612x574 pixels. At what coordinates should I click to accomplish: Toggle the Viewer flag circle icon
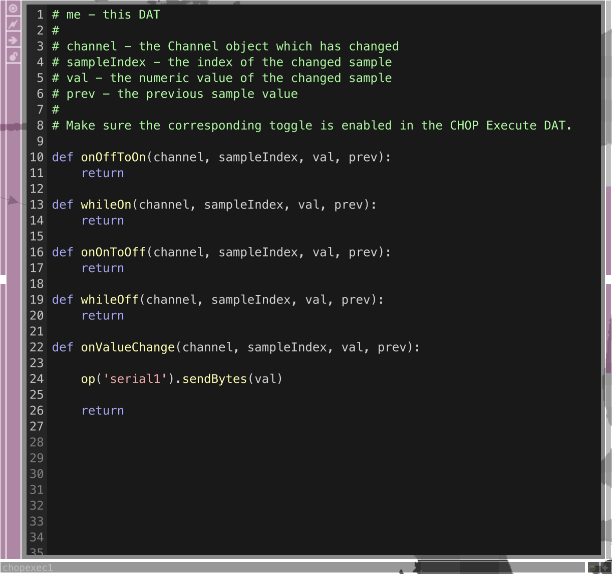tap(13, 8)
